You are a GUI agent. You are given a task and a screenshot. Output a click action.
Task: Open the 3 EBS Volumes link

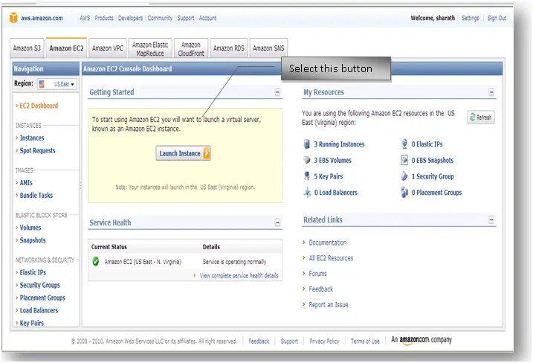333,160
